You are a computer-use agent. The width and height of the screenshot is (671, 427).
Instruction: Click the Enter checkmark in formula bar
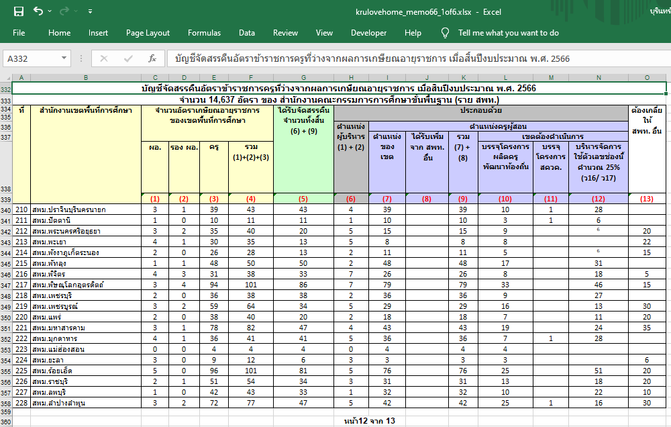128,58
